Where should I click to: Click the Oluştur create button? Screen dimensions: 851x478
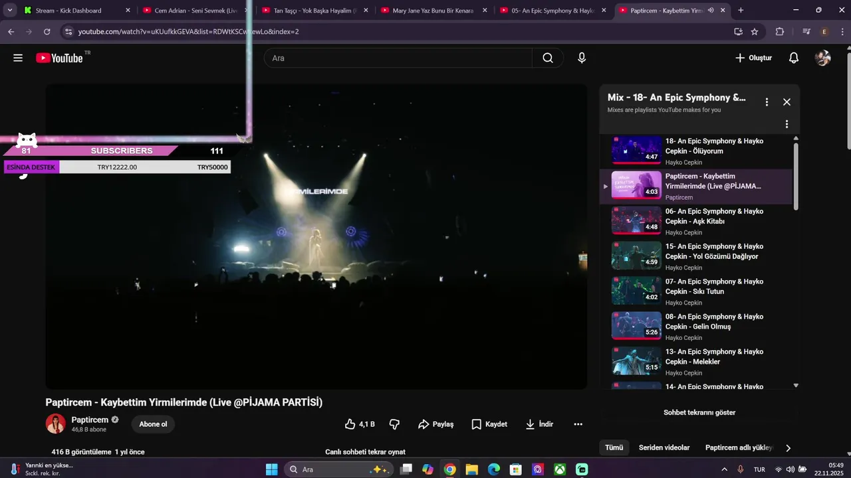(x=753, y=58)
